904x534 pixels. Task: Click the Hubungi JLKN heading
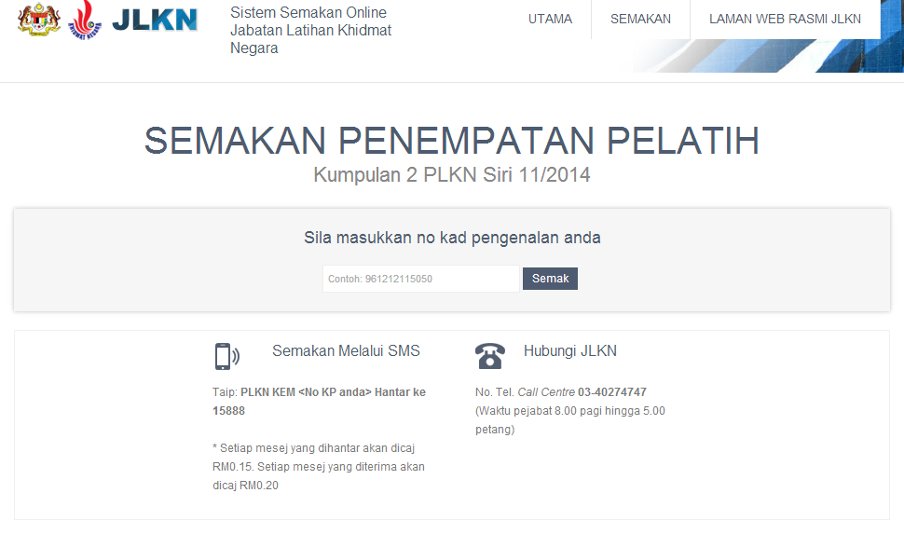(x=570, y=350)
